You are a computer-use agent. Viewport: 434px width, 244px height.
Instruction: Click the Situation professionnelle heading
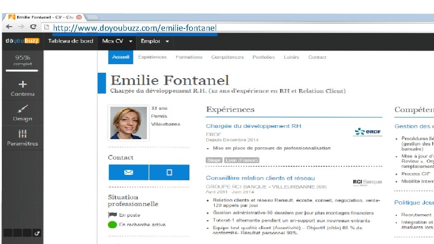click(133, 201)
